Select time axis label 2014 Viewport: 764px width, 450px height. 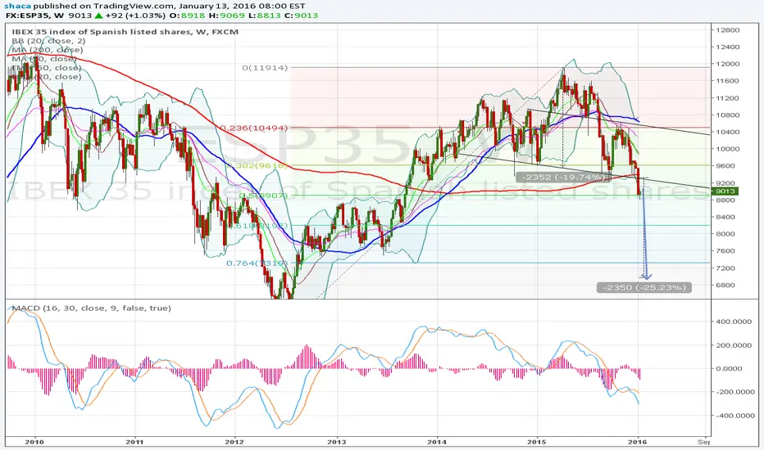[437, 442]
